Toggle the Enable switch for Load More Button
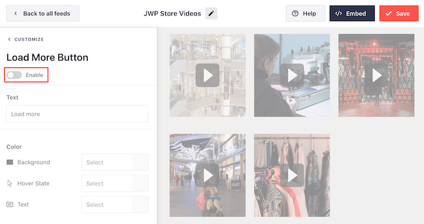This screenshot has width=424, height=224. [x=14, y=75]
